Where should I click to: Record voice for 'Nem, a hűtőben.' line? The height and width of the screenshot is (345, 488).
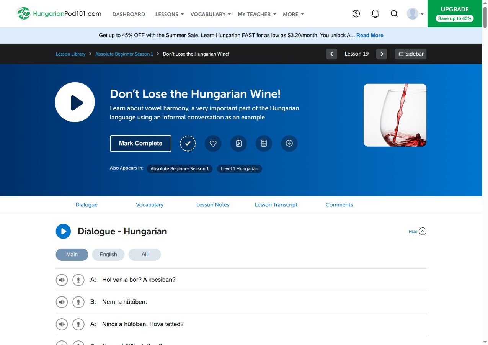tap(78, 302)
